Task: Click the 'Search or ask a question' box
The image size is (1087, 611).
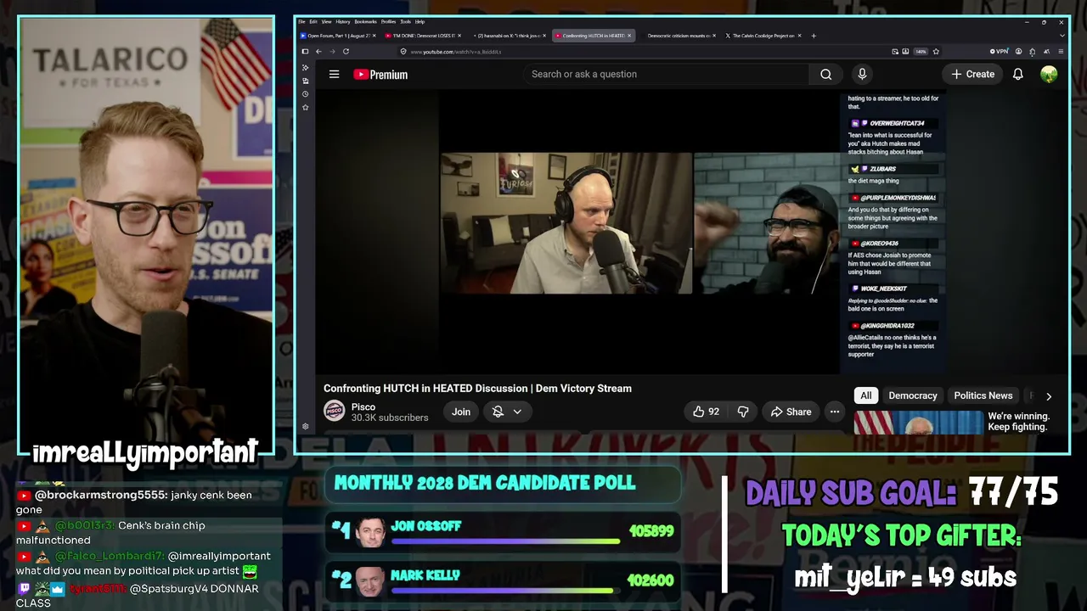Action: coord(667,75)
